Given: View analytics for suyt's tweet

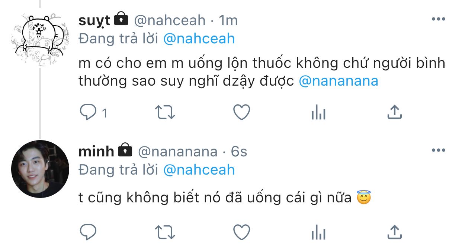Looking at the screenshot, I should point(318,112).
